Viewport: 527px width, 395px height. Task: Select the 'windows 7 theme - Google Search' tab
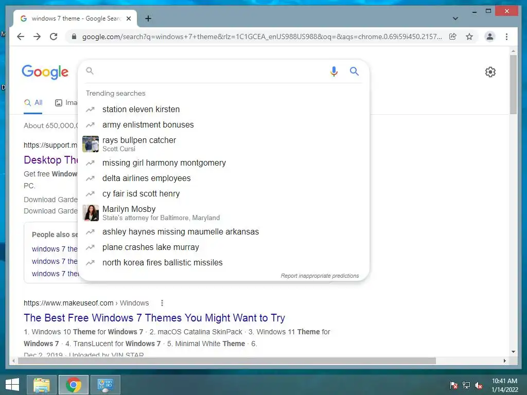pos(75,19)
